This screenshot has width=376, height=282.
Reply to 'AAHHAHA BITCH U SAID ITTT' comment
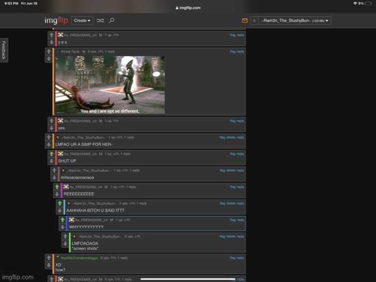pos(241,204)
